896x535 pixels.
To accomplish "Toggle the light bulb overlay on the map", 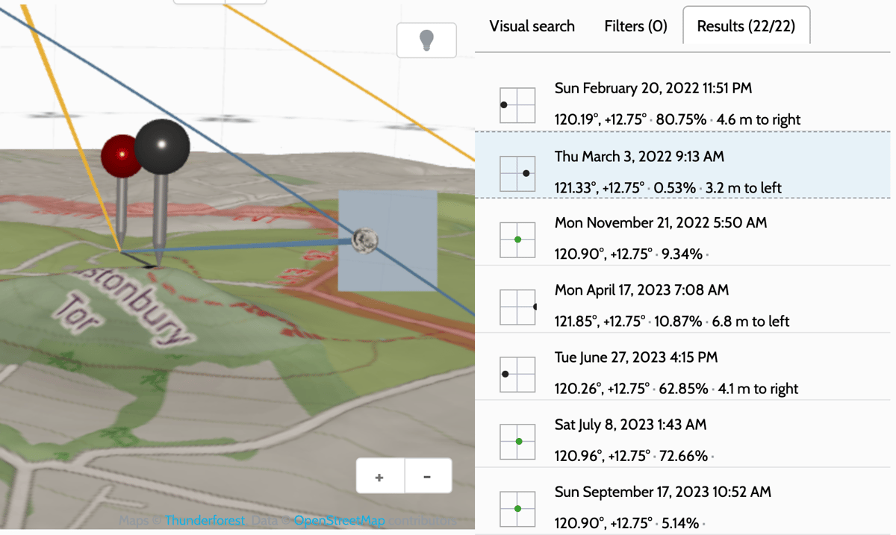I will (426, 40).
